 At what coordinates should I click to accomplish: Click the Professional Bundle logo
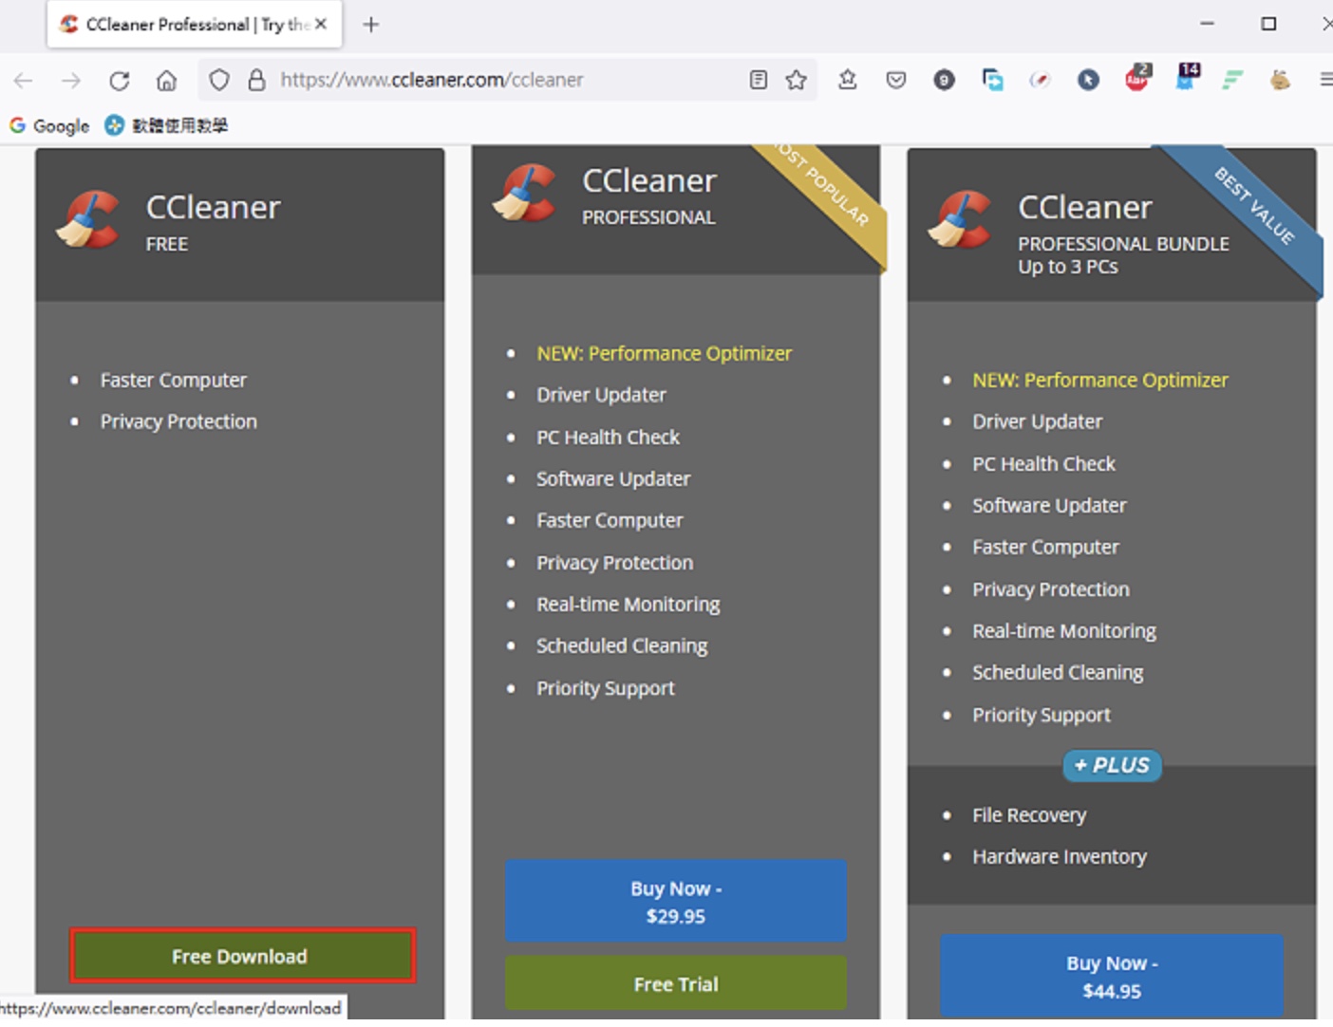tap(961, 219)
